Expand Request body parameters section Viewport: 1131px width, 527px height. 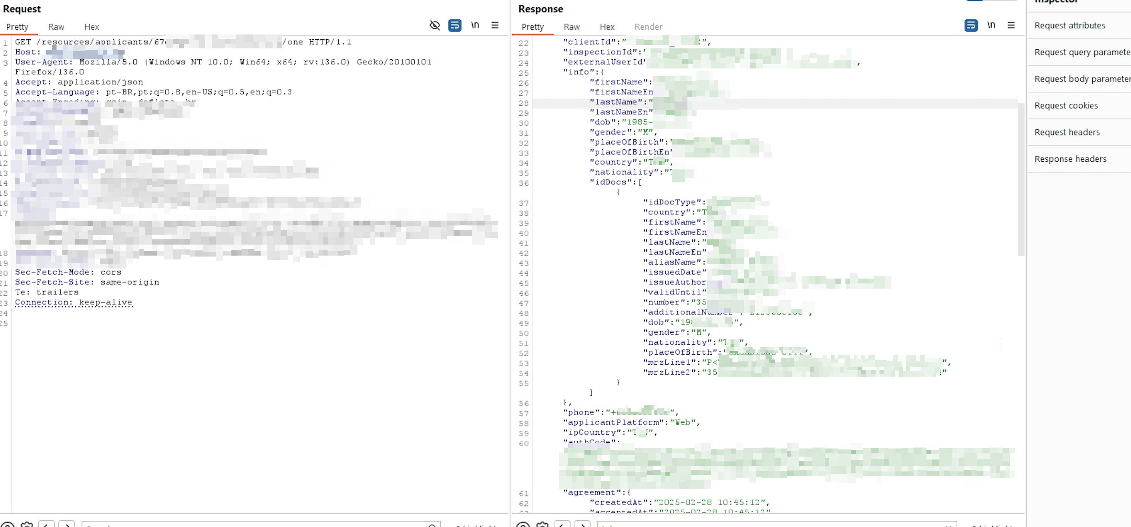[1082, 79]
